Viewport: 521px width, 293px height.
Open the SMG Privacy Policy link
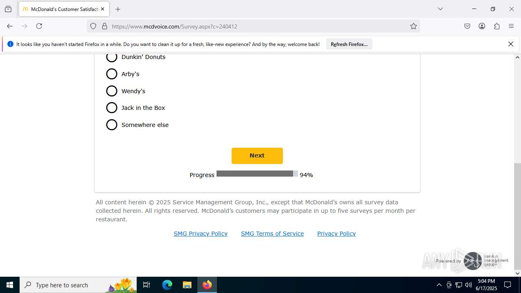201,234
